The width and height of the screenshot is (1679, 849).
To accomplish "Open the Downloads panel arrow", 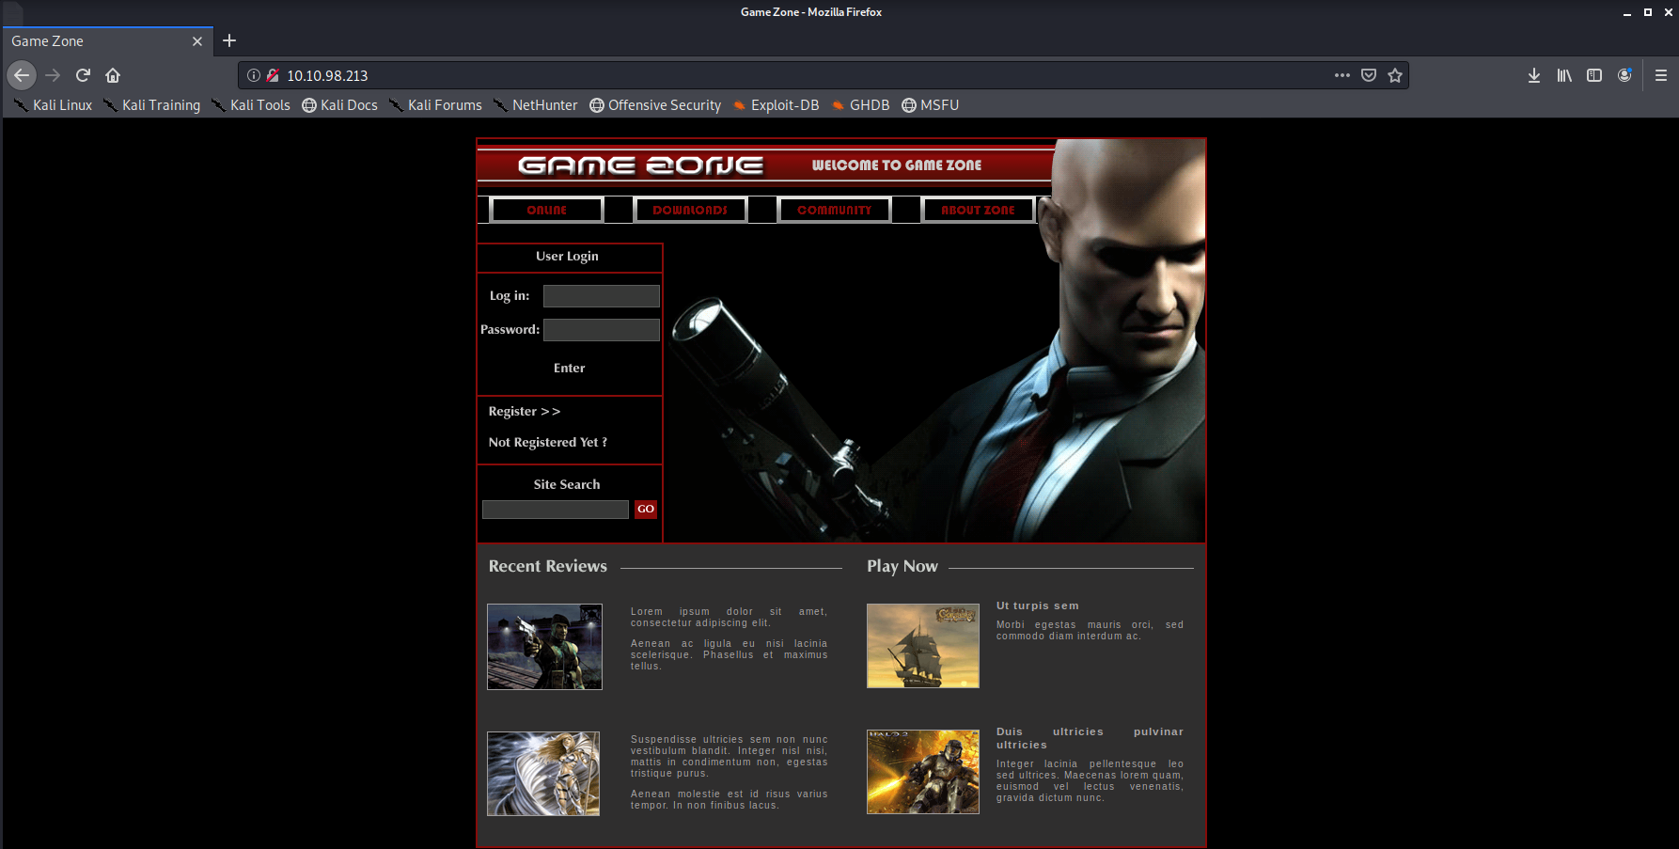I will [1534, 75].
